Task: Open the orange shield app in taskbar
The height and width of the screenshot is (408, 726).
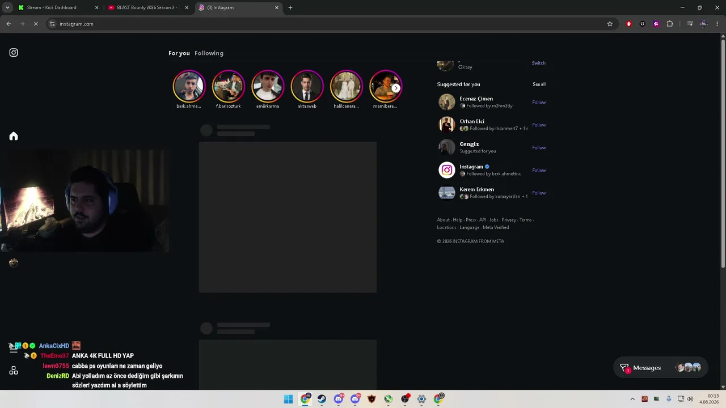Action: 372,399
